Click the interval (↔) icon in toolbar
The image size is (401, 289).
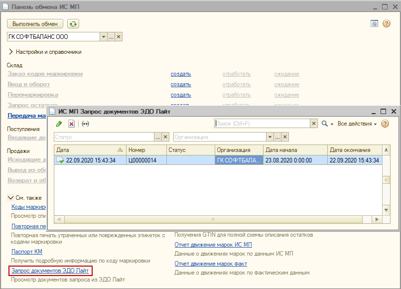85,124
